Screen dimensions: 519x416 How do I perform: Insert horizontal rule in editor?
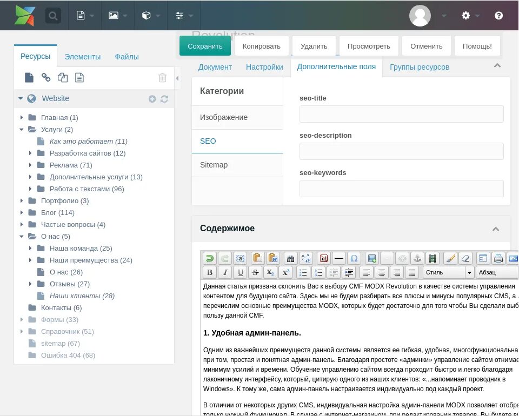point(338,258)
